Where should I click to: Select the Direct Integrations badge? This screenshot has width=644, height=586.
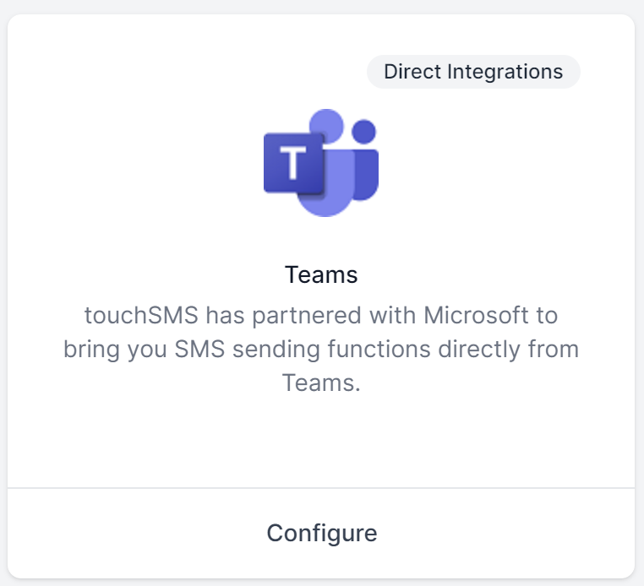point(473,72)
